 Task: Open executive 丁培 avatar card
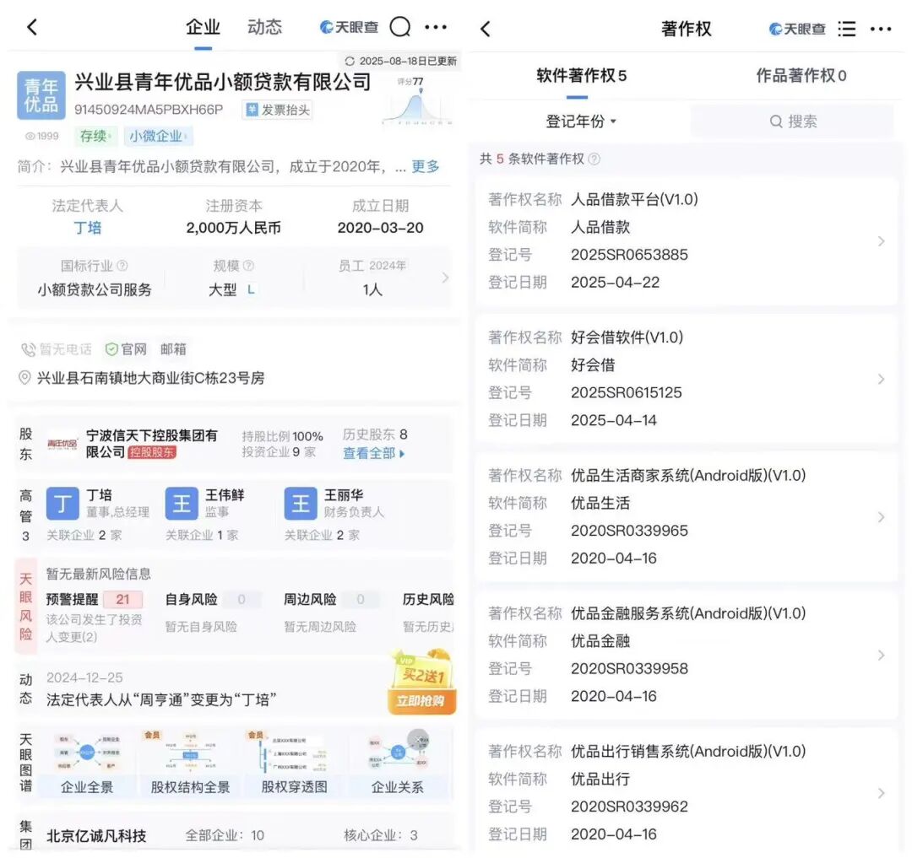point(62,503)
